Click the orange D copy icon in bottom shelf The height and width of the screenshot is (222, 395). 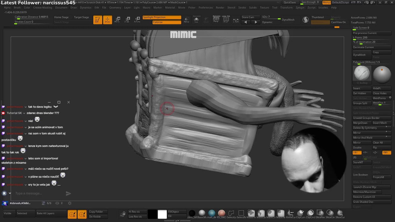(x=72, y=214)
